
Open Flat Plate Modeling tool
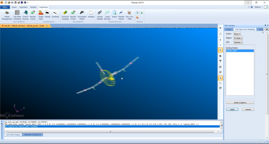click(17, 15)
